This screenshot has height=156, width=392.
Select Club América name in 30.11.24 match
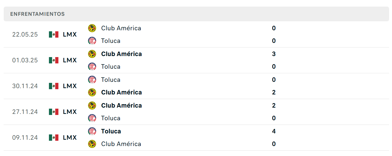tap(122, 92)
